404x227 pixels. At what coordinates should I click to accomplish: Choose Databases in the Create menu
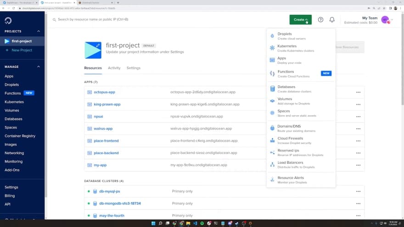301,89
